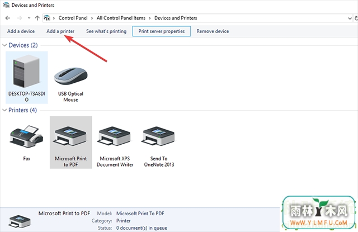The image size is (358, 232).
Task: Click the Printers (4) group header
Action: click(x=22, y=110)
